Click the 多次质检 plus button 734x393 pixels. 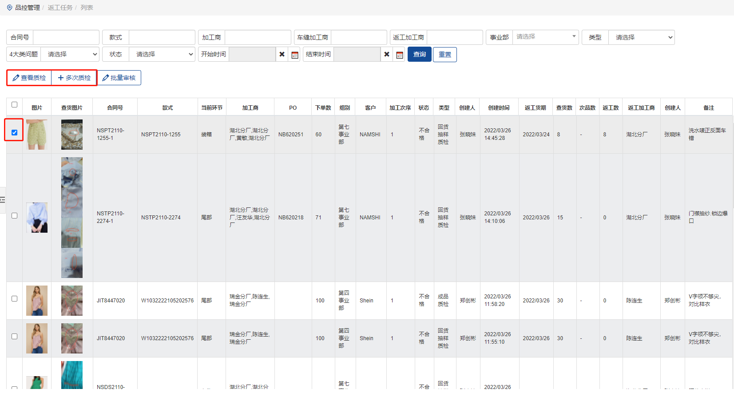74,78
